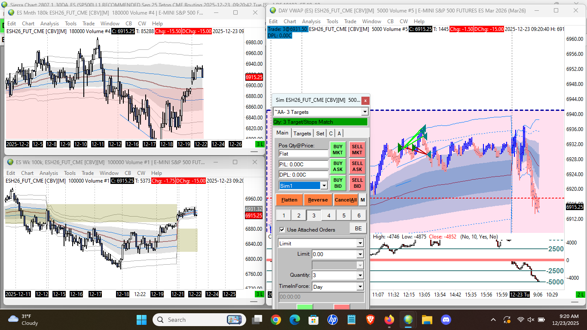Open the Windows Start menu

pyautogui.click(x=141, y=320)
